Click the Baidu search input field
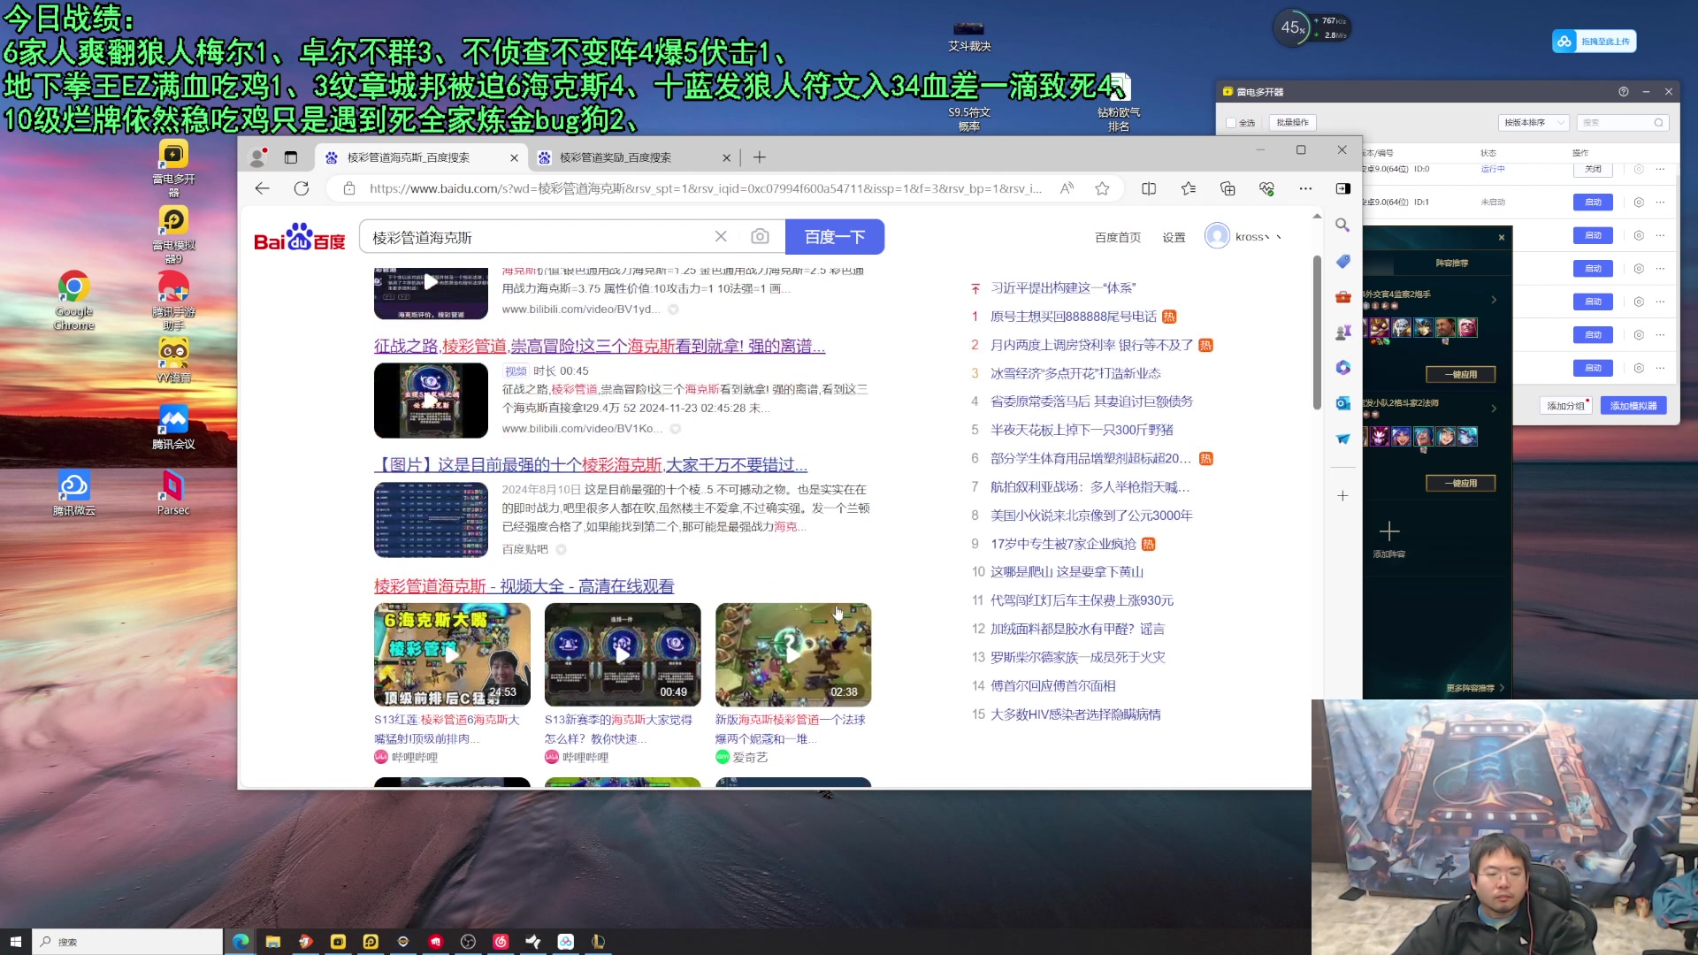 pyautogui.click(x=539, y=237)
